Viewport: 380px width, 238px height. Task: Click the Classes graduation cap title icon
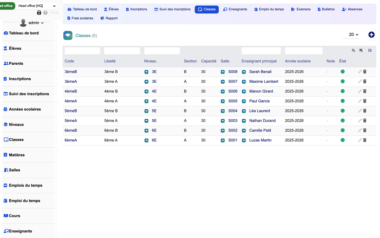pos(68,36)
